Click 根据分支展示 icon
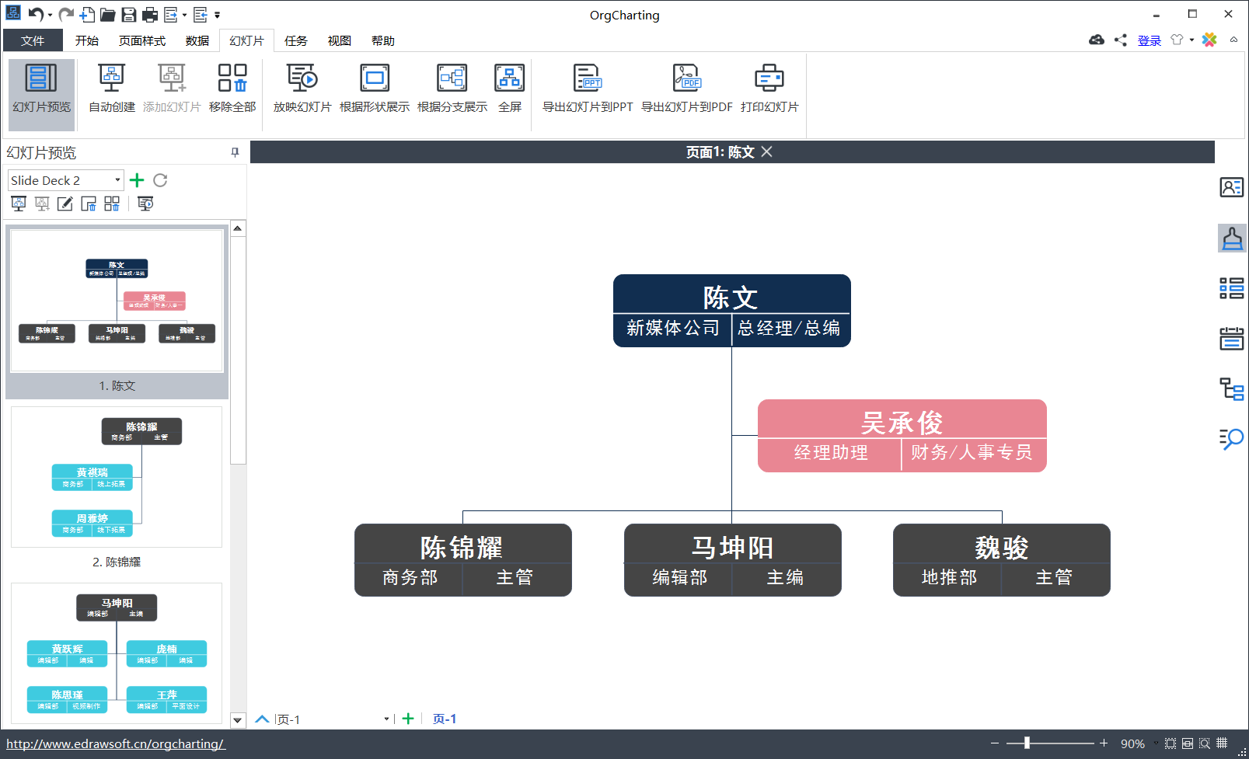 tap(452, 78)
